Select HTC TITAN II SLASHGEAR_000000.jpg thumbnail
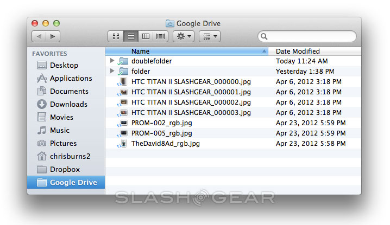 pyautogui.click(x=123, y=81)
